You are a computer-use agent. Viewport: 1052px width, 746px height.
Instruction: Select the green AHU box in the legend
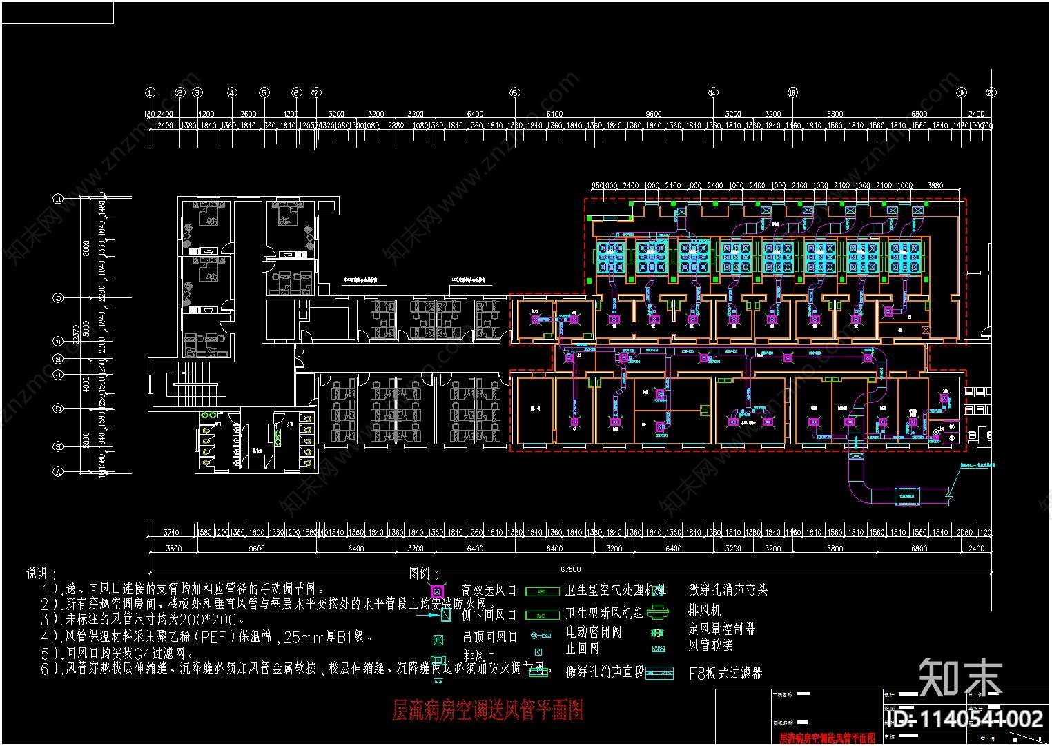(x=542, y=592)
